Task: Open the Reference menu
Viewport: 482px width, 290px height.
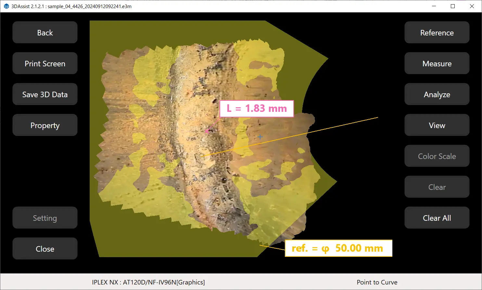Action: 437,33
